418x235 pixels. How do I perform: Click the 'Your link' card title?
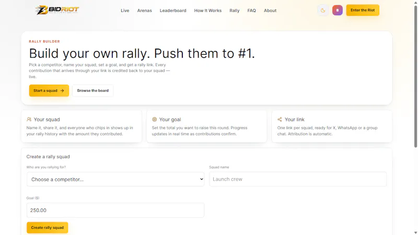point(294,120)
